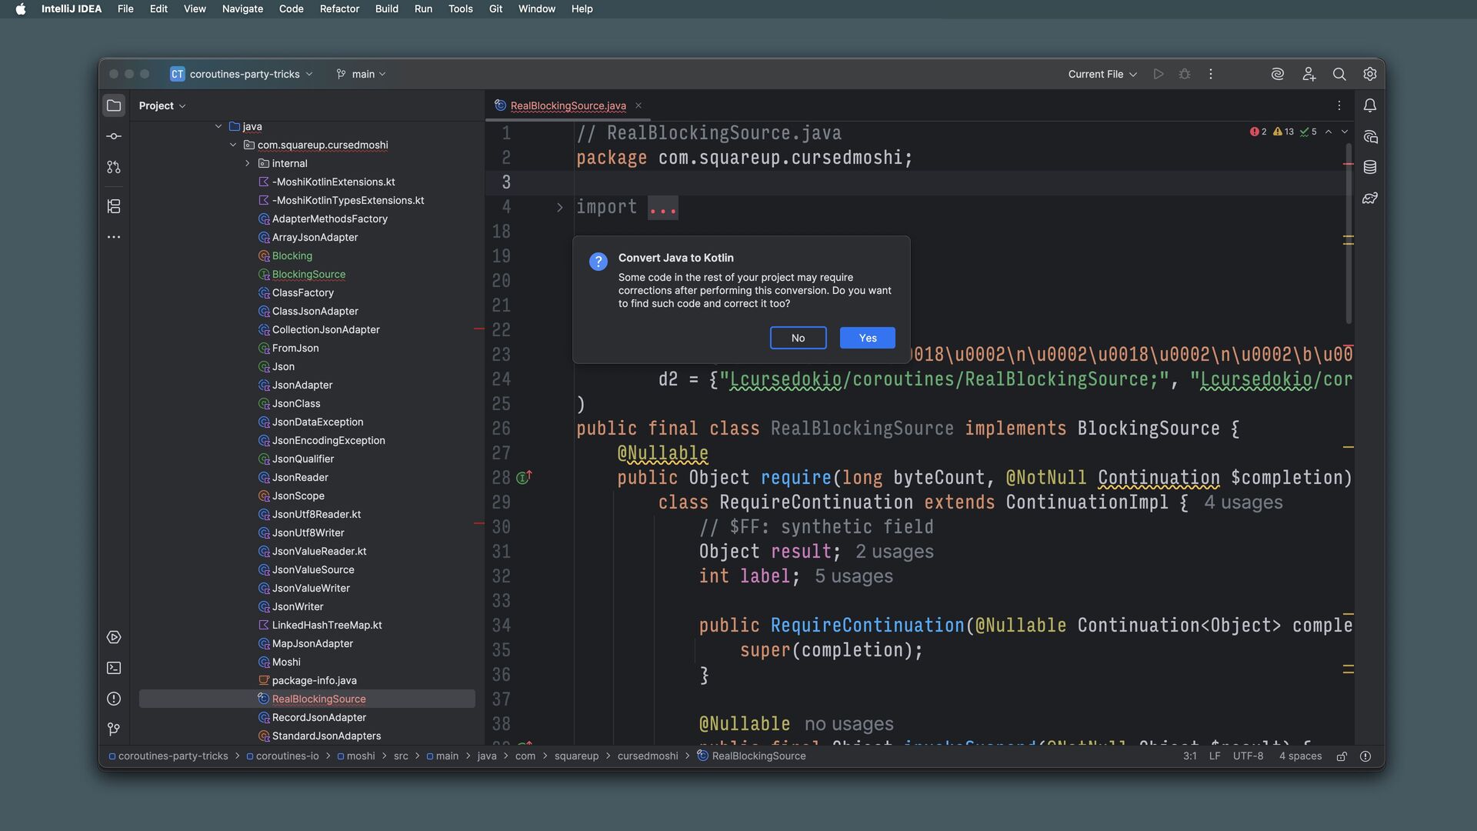Viewport: 1477px width, 831px height.
Task: Open editor tab options menu icon
Action: tap(1339, 105)
